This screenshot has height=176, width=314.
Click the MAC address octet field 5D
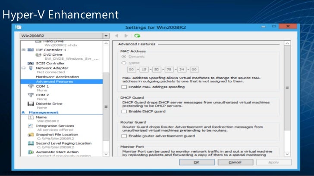(x=157, y=70)
